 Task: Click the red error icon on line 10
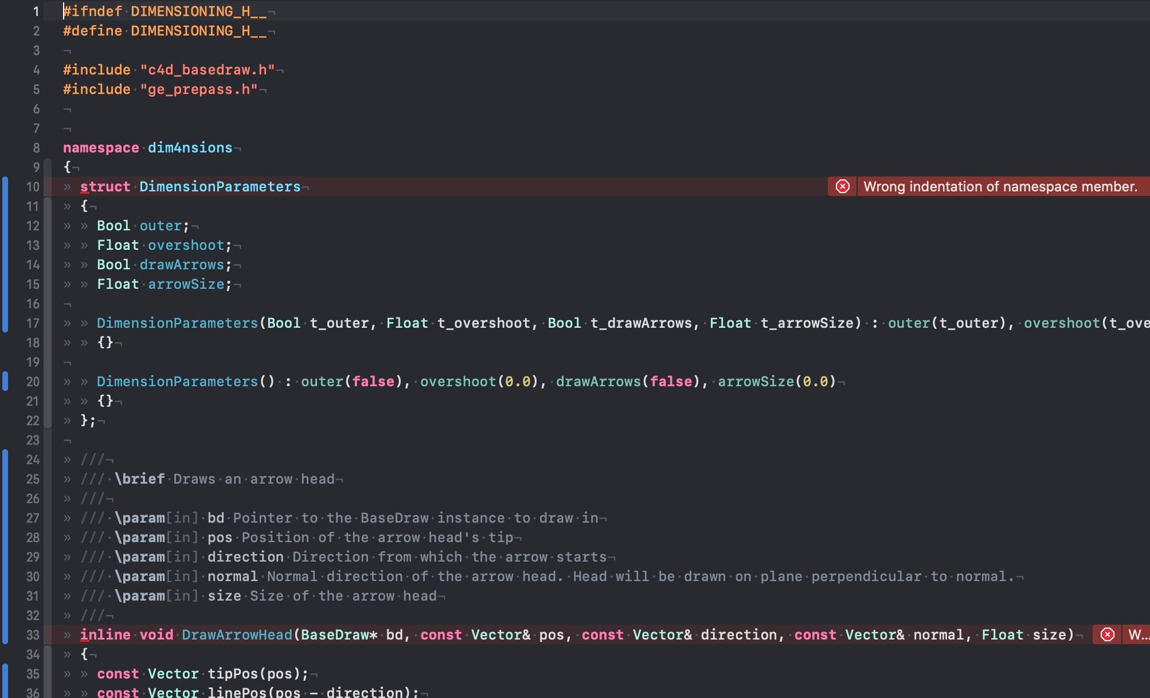coord(842,187)
